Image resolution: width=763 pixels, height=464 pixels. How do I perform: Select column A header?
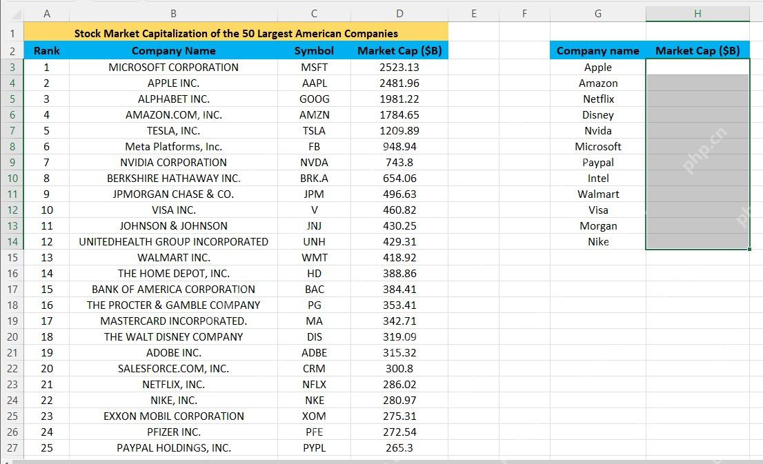(x=47, y=14)
